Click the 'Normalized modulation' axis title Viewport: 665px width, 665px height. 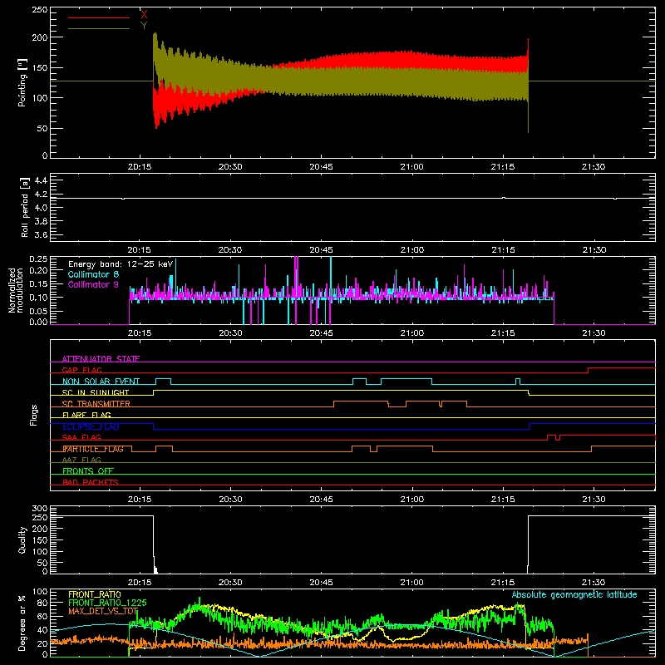tap(16, 290)
